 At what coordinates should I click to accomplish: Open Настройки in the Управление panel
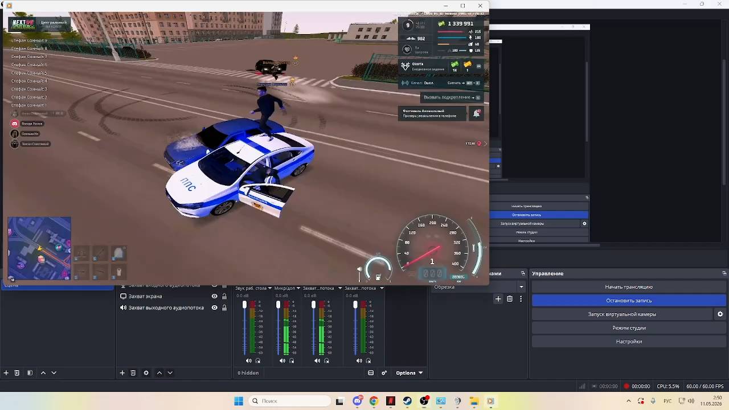click(x=629, y=342)
